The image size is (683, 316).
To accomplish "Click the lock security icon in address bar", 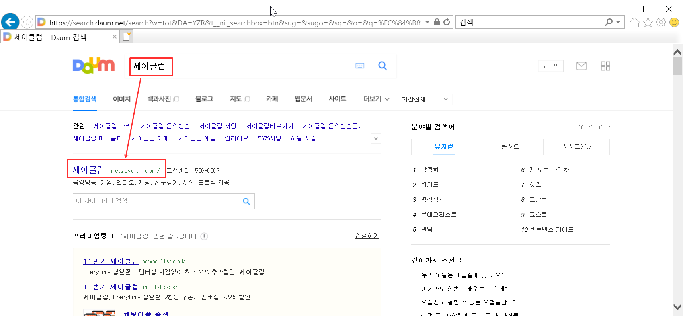I will (x=437, y=22).
